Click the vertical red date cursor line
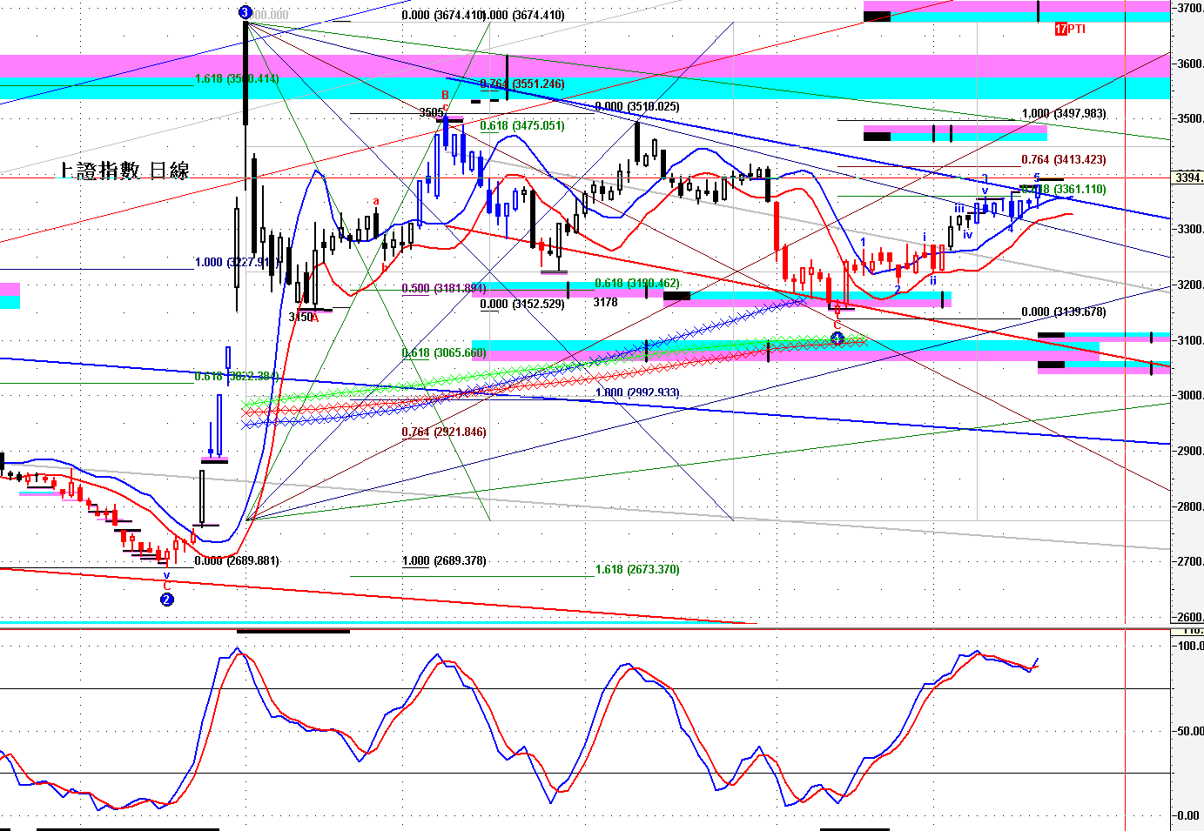This screenshot has height=831, width=1204. [x=1126, y=415]
